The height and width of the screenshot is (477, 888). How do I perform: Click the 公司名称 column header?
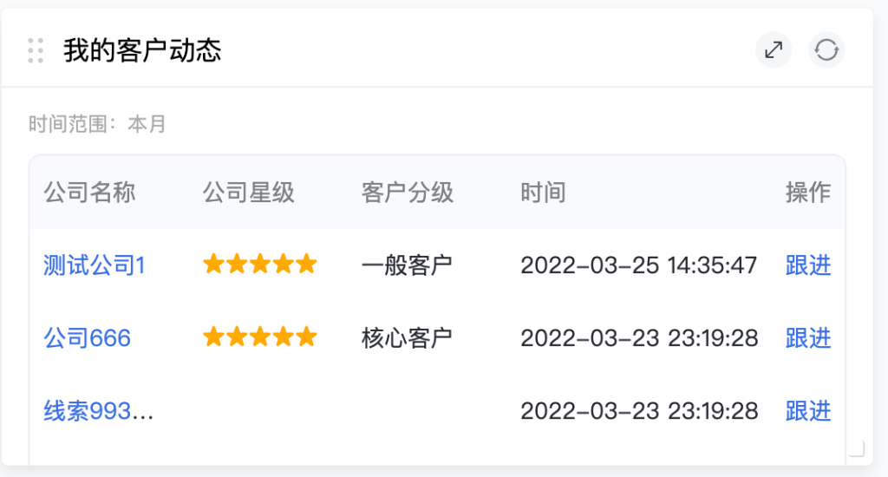[x=89, y=193]
